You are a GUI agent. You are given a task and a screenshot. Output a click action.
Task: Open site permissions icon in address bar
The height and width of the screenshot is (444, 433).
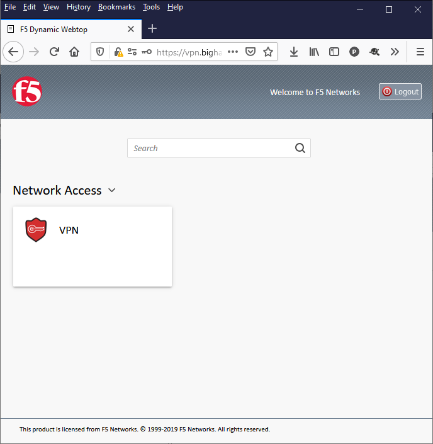point(132,52)
